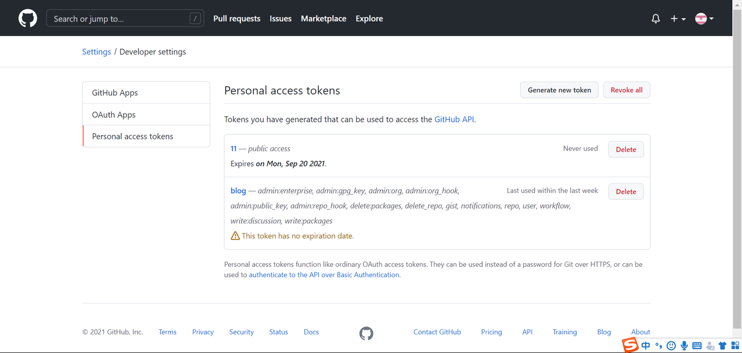Click the Personal access tokens heading

pos(282,90)
